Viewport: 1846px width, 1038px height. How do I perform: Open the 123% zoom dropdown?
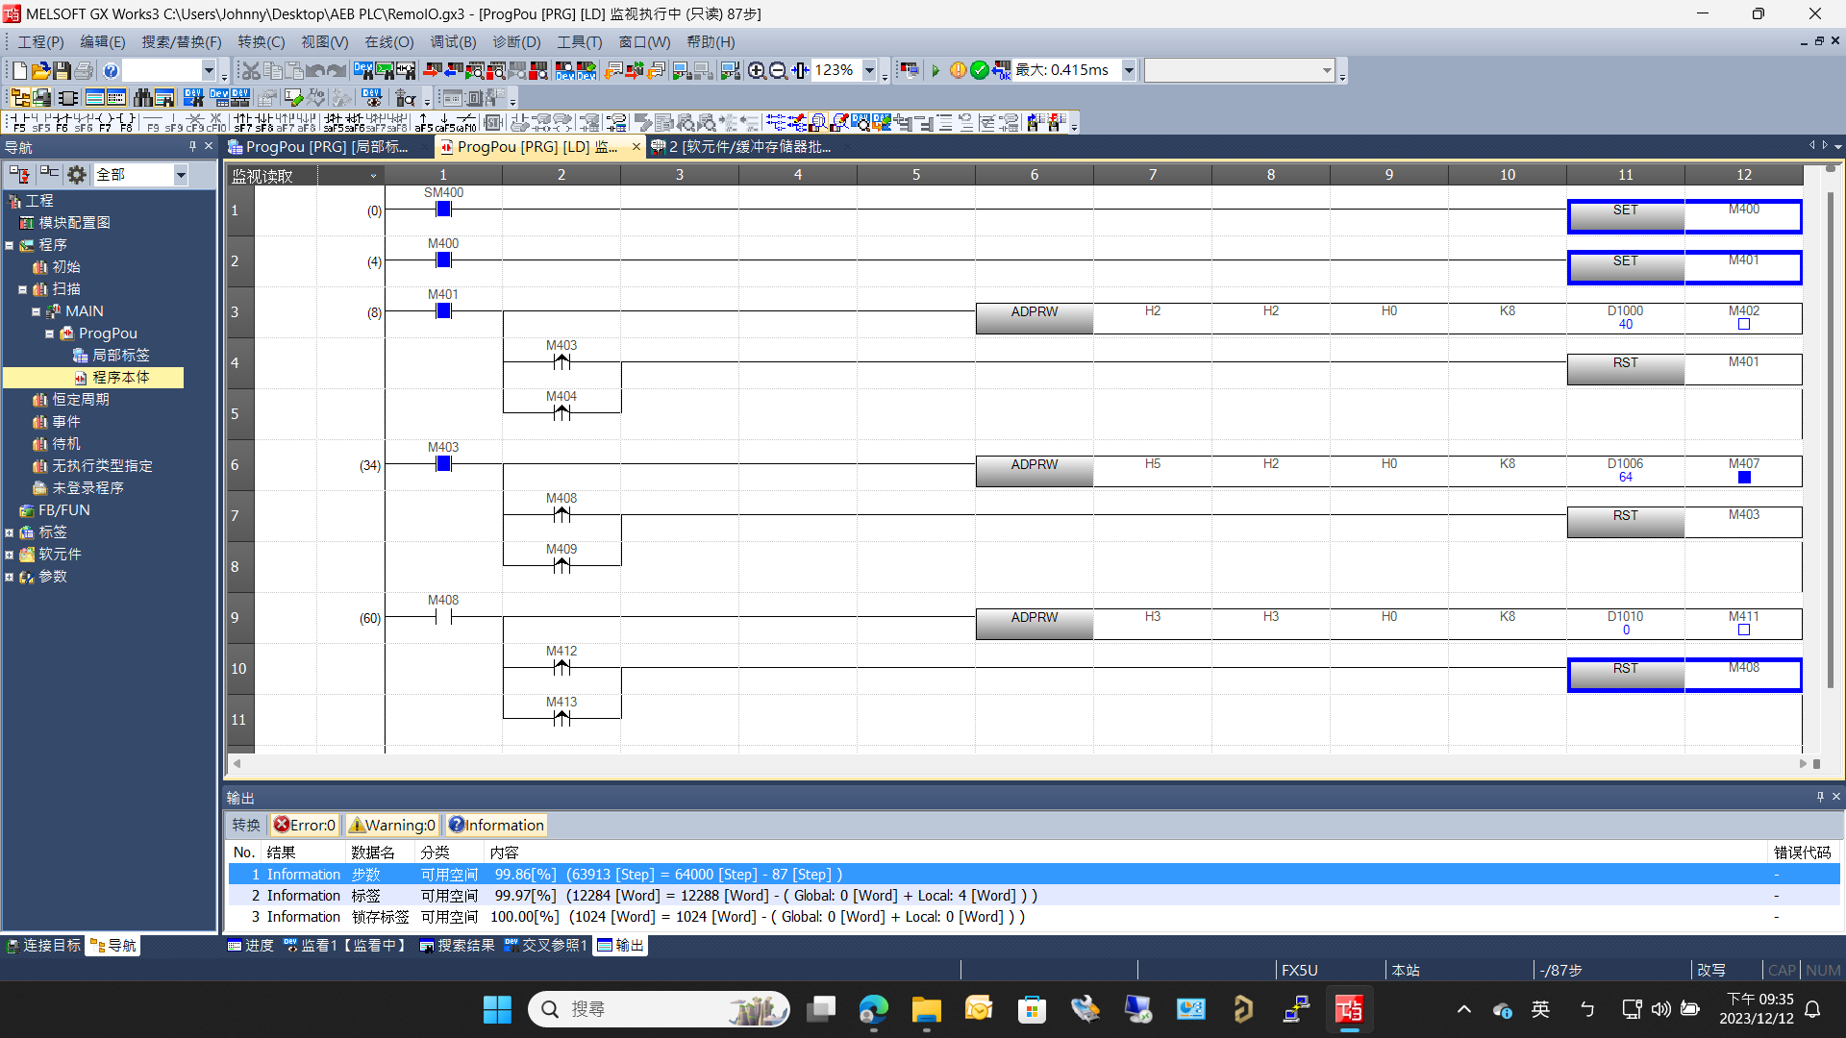[x=869, y=70]
